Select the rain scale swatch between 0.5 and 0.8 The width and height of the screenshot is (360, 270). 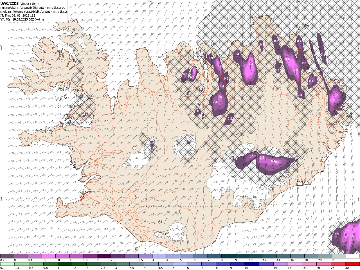(36, 264)
